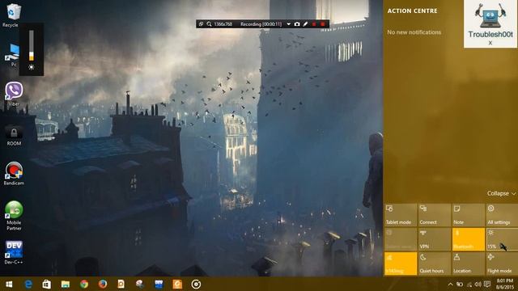Click the ACTION CENTRE heading
This screenshot has height=291, width=518.
[412, 11]
